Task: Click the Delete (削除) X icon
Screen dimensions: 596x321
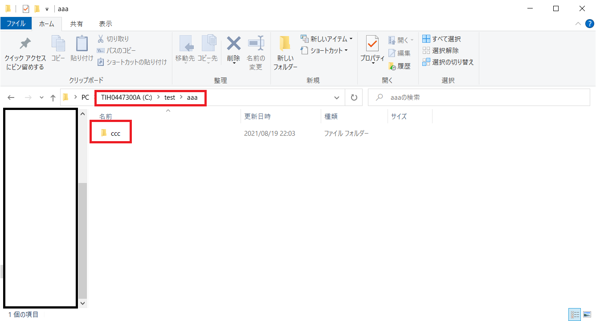Action: (233, 44)
